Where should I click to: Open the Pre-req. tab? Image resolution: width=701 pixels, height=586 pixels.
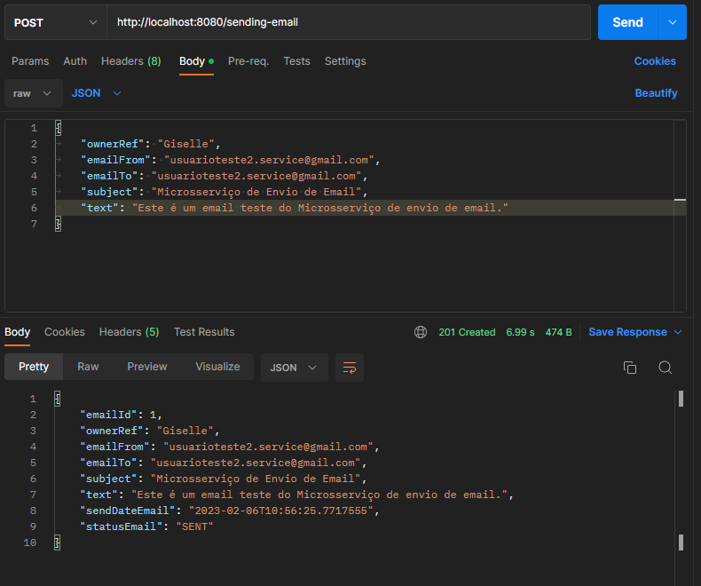click(x=248, y=61)
